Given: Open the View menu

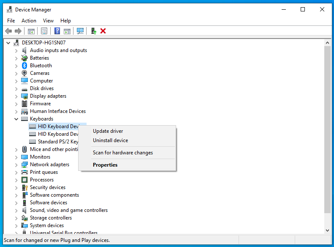Looking at the screenshot, I should (x=48, y=21).
